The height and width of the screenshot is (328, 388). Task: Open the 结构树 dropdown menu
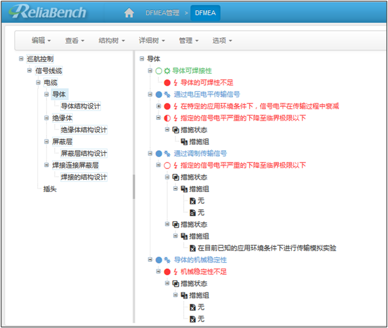click(112, 40)
